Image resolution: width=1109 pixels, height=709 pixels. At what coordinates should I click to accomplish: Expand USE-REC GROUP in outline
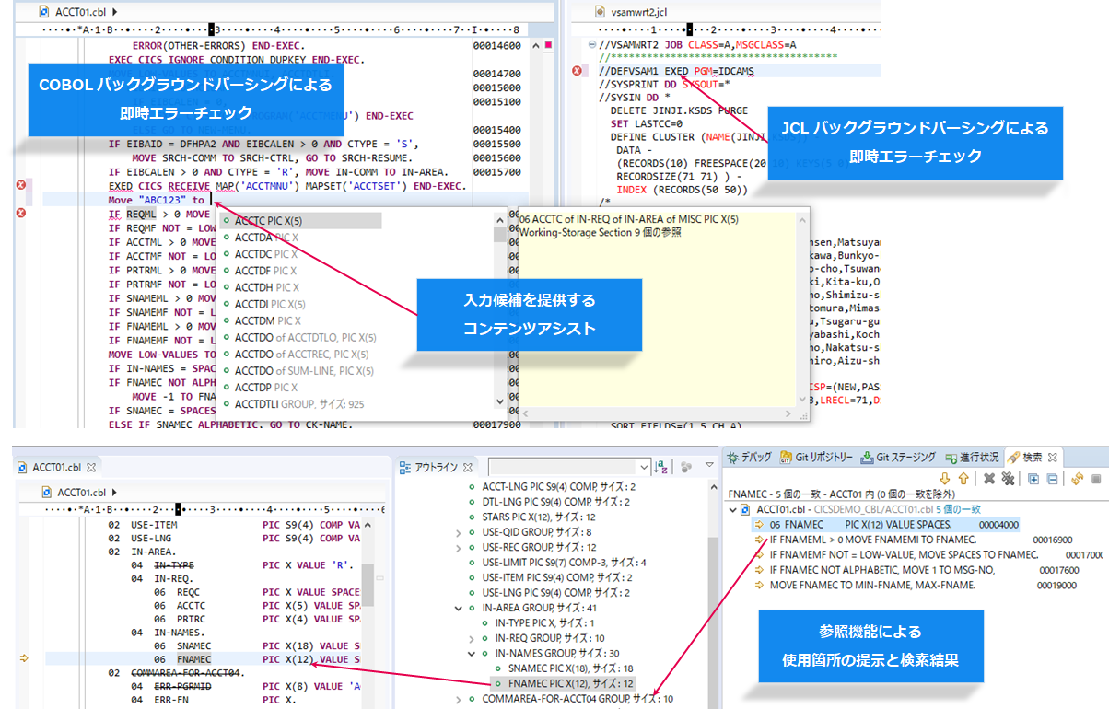[459, 547]
